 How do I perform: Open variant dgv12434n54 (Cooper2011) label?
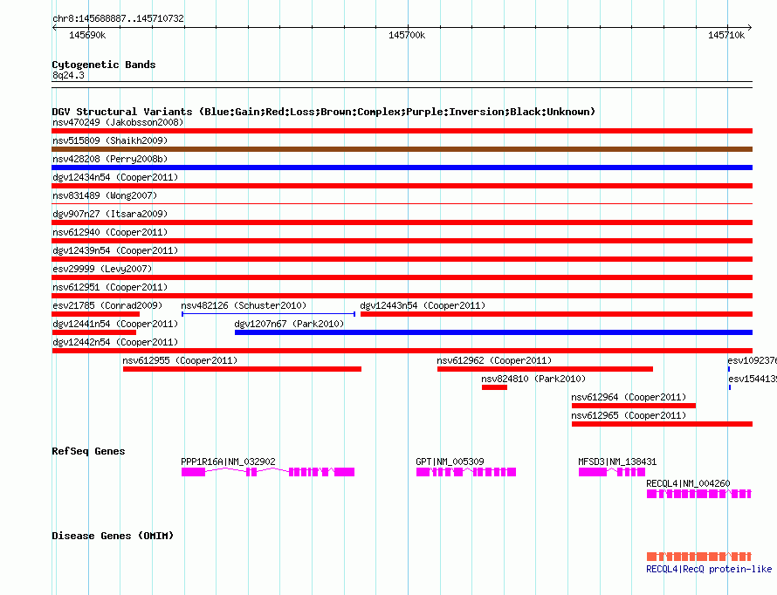[x=115, y=177]
